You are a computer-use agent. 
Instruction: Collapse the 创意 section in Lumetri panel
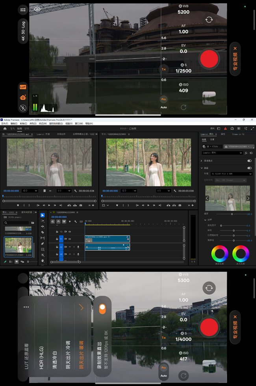202,168
